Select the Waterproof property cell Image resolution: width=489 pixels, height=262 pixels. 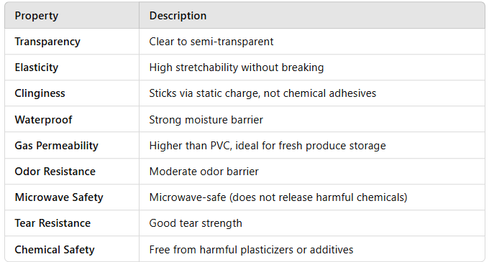click(72, 119)
